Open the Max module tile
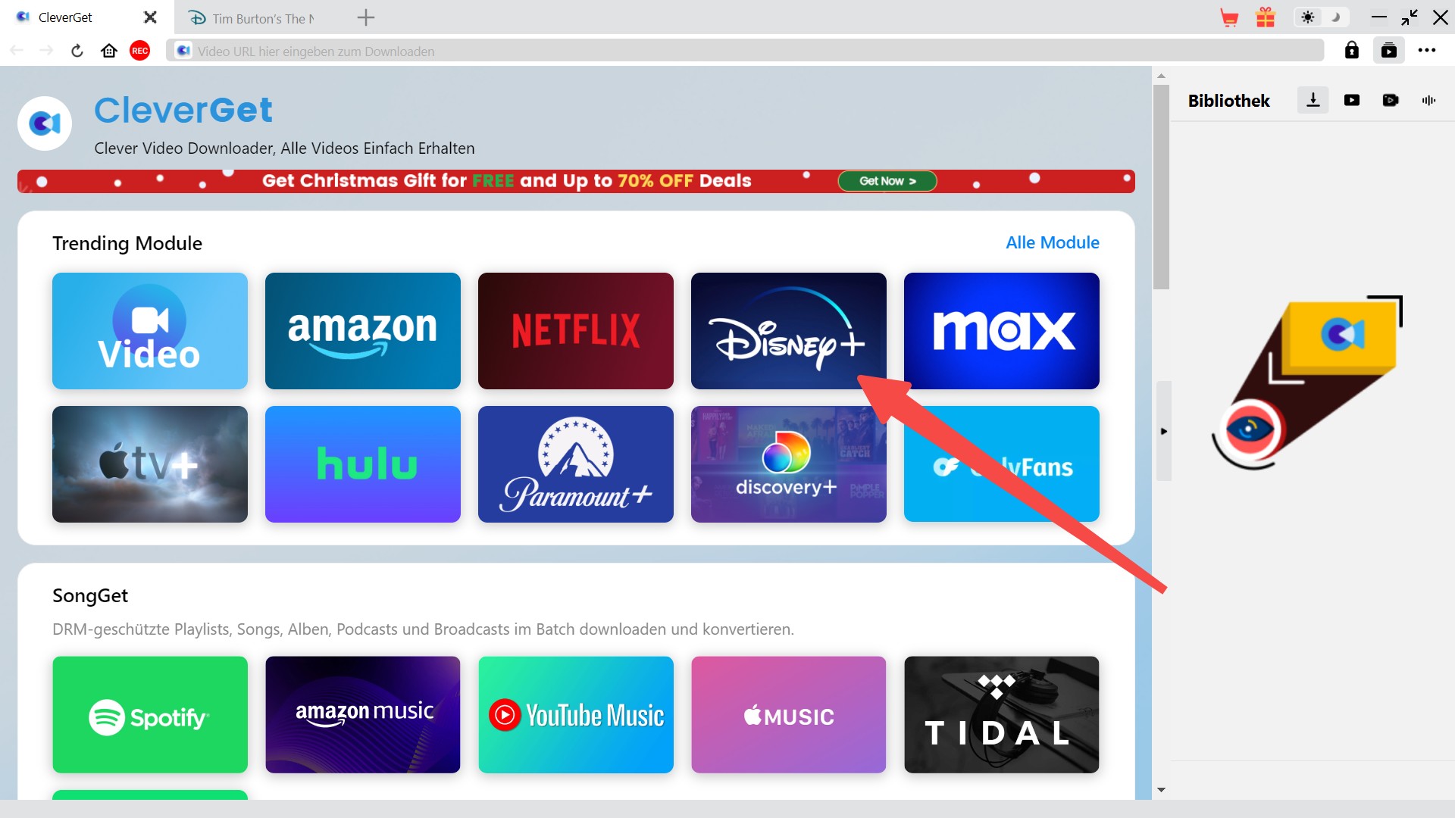Image resolution: width=1455 pixels, height=818 pixels. [1002, 331]
